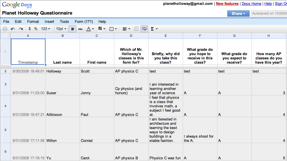
Task: Click the Share button
Action: tap(238, 13)
